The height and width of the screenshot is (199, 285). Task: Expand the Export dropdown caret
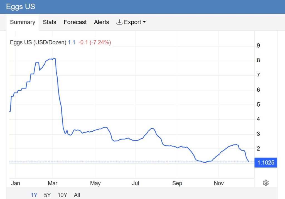click(x=144, y=22)
